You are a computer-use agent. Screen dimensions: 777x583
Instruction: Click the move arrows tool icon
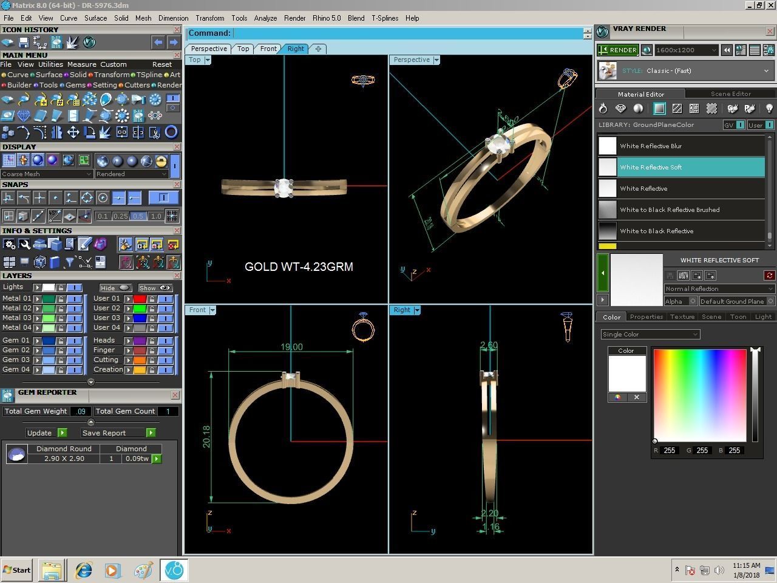pyautogui.click(x=73, y=132)
